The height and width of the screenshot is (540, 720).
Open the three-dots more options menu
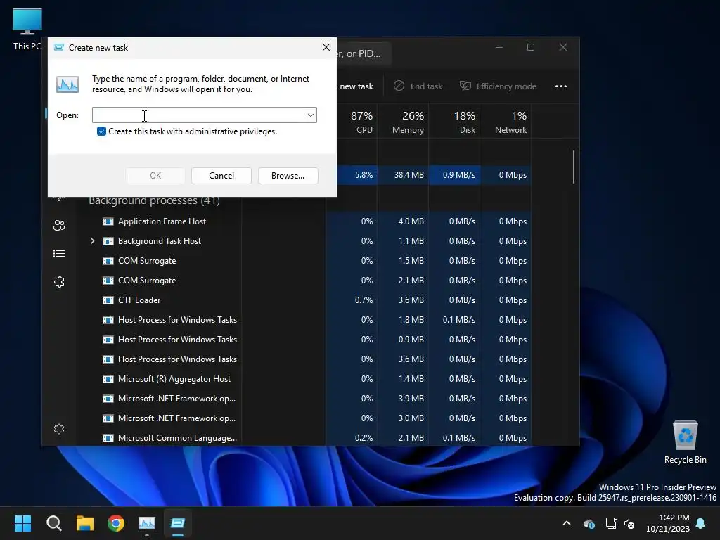pos(560,86)
